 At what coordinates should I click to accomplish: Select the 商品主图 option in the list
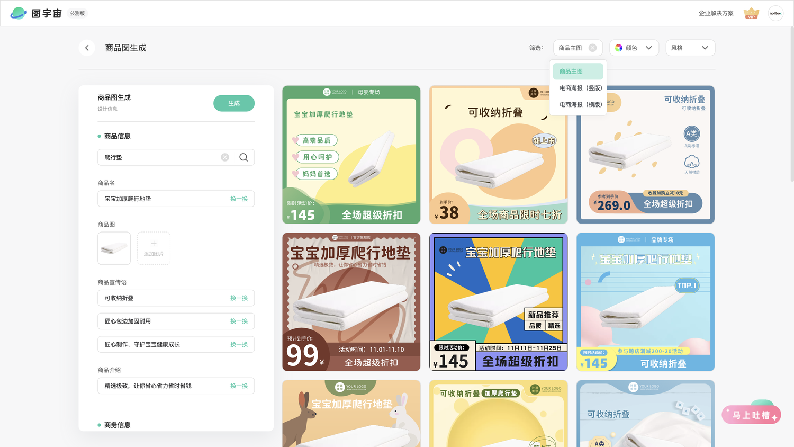[578, 71]
